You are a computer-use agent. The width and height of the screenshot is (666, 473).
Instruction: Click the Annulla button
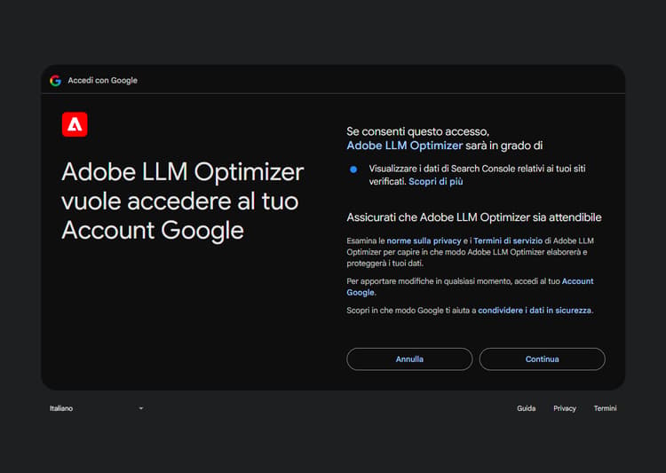point(409,359)
